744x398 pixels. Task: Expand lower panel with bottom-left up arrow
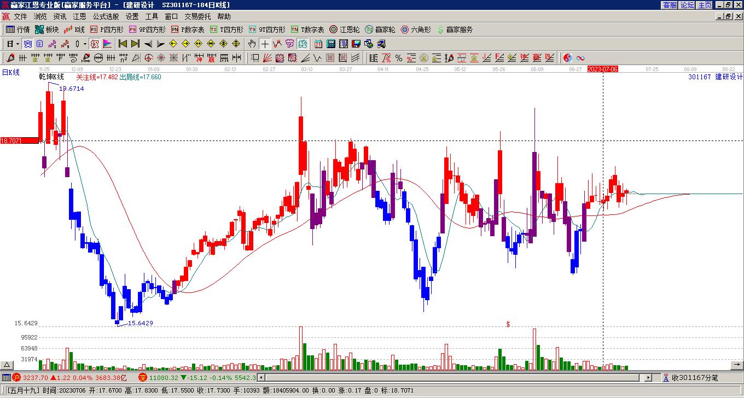[7, 365]
